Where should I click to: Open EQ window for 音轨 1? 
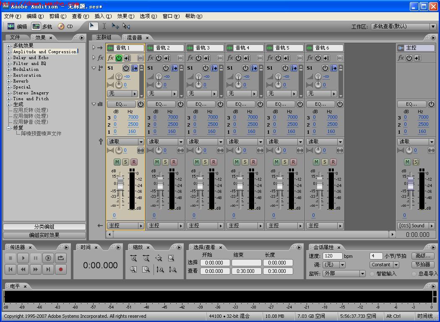pyautogui.click(x=121, y=104)
